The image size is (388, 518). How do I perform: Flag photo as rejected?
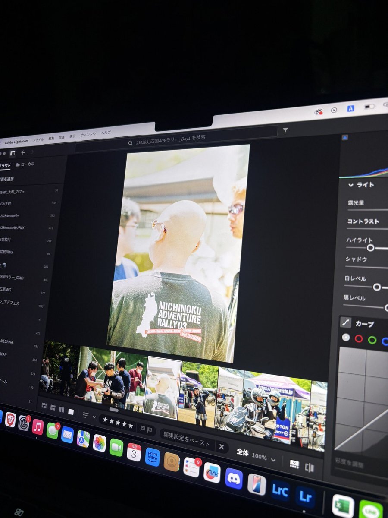click(x=149, y=430)
